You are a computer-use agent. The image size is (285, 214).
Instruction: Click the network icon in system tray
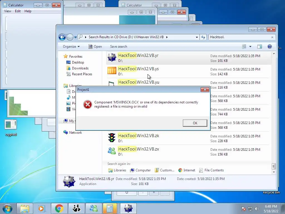(250, 209)
